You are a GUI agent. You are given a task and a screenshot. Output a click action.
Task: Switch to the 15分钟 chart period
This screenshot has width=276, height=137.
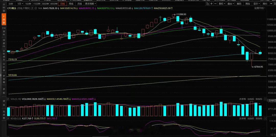point(37,4)
